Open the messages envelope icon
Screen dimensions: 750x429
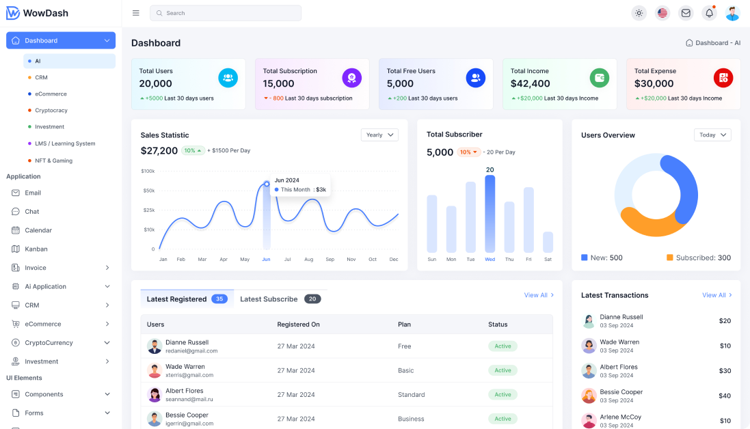coord(686,12)
